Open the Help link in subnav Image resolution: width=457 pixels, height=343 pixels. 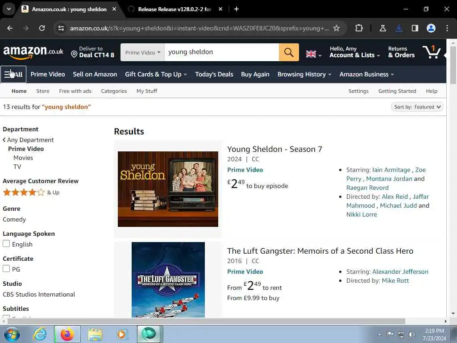432,91
